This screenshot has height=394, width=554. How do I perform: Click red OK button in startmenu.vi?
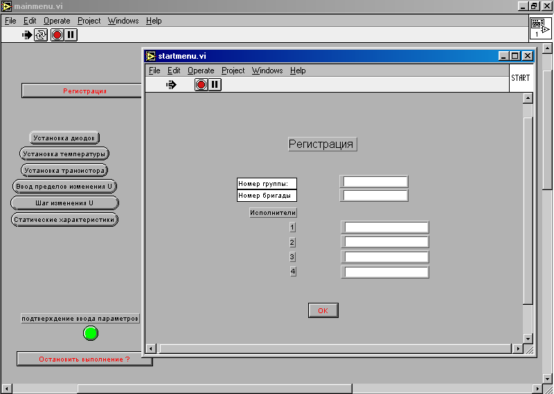tap(323, 310)
